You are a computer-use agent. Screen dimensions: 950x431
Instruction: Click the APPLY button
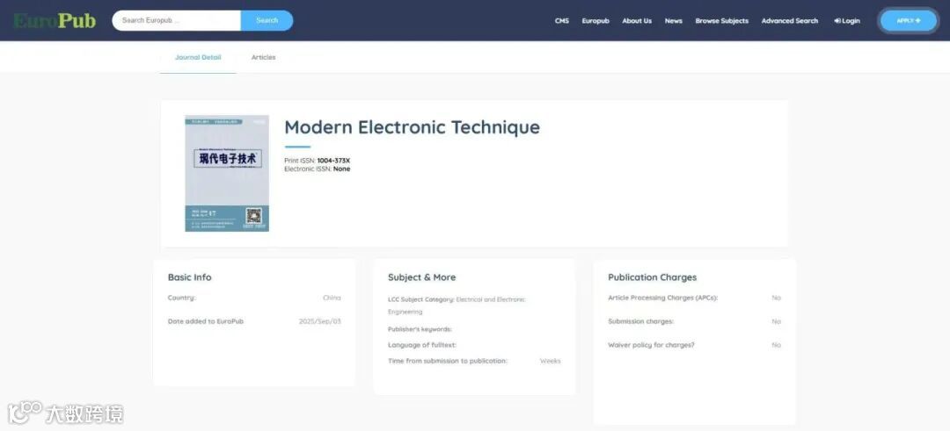pyautogui.click(x=908, y=20)
